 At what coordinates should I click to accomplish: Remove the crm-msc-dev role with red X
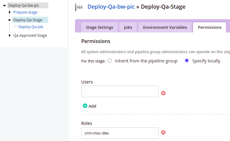click(163, 133)
